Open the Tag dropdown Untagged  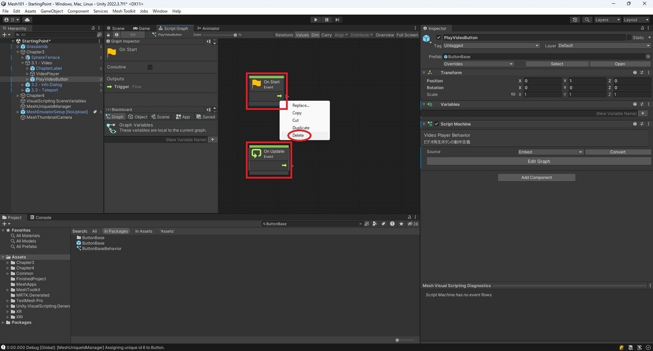point(491,46)
